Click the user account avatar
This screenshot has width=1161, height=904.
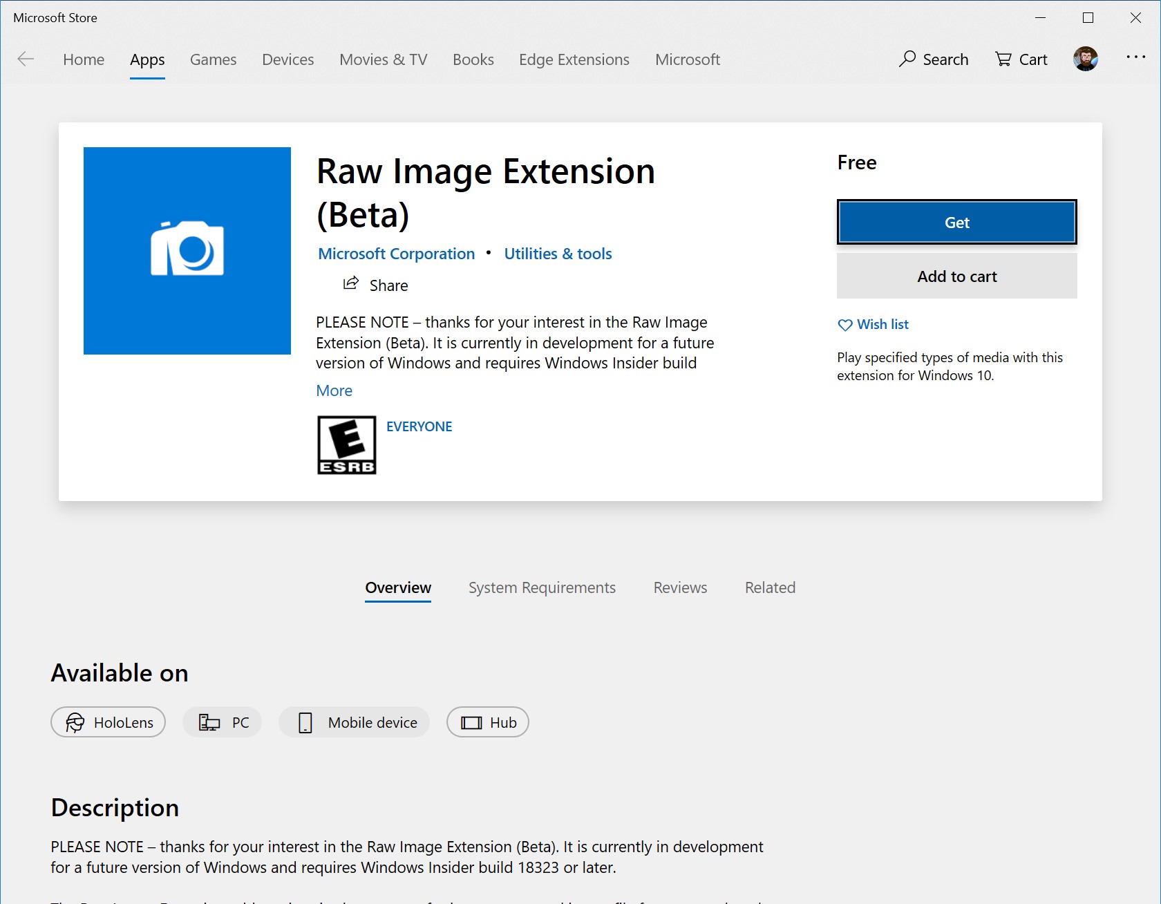tap(1086, 59)
